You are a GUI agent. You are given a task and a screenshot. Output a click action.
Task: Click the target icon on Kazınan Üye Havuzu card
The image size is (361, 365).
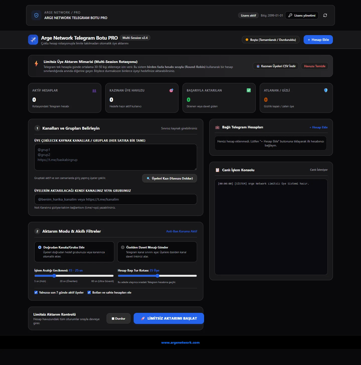pos(171,90)
